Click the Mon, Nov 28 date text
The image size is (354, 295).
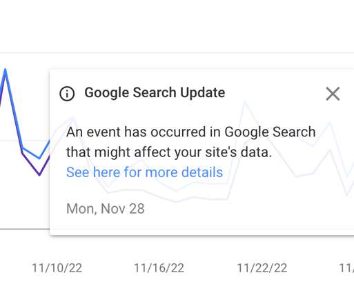click(106, 209)
